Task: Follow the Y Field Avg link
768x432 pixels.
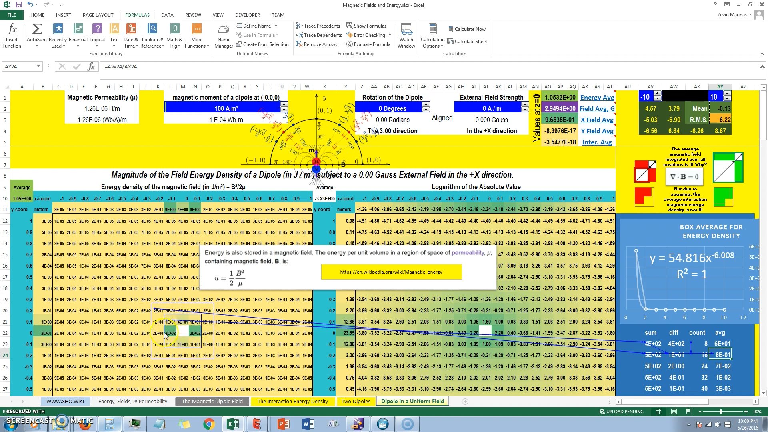Action: [597, 131]
